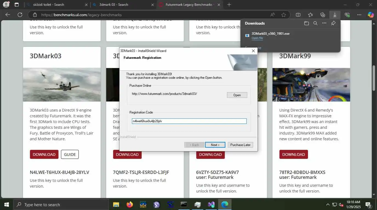Toggle the Downloads toolbar icon
Screen dimensions: 377x210
pos(335,15)
